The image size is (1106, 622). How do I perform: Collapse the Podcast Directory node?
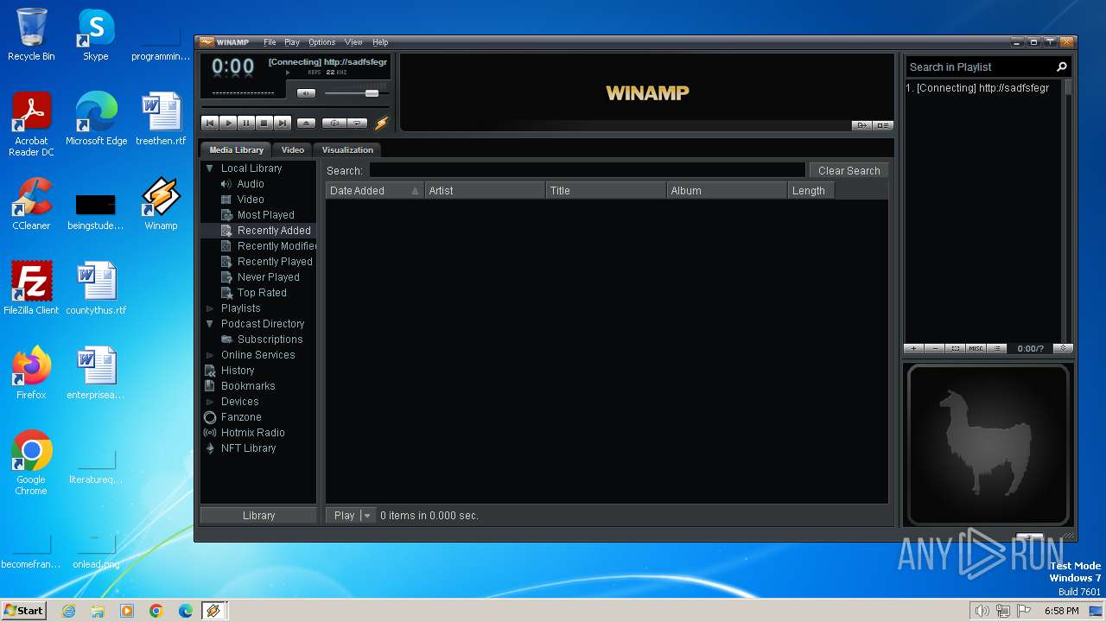209,324
